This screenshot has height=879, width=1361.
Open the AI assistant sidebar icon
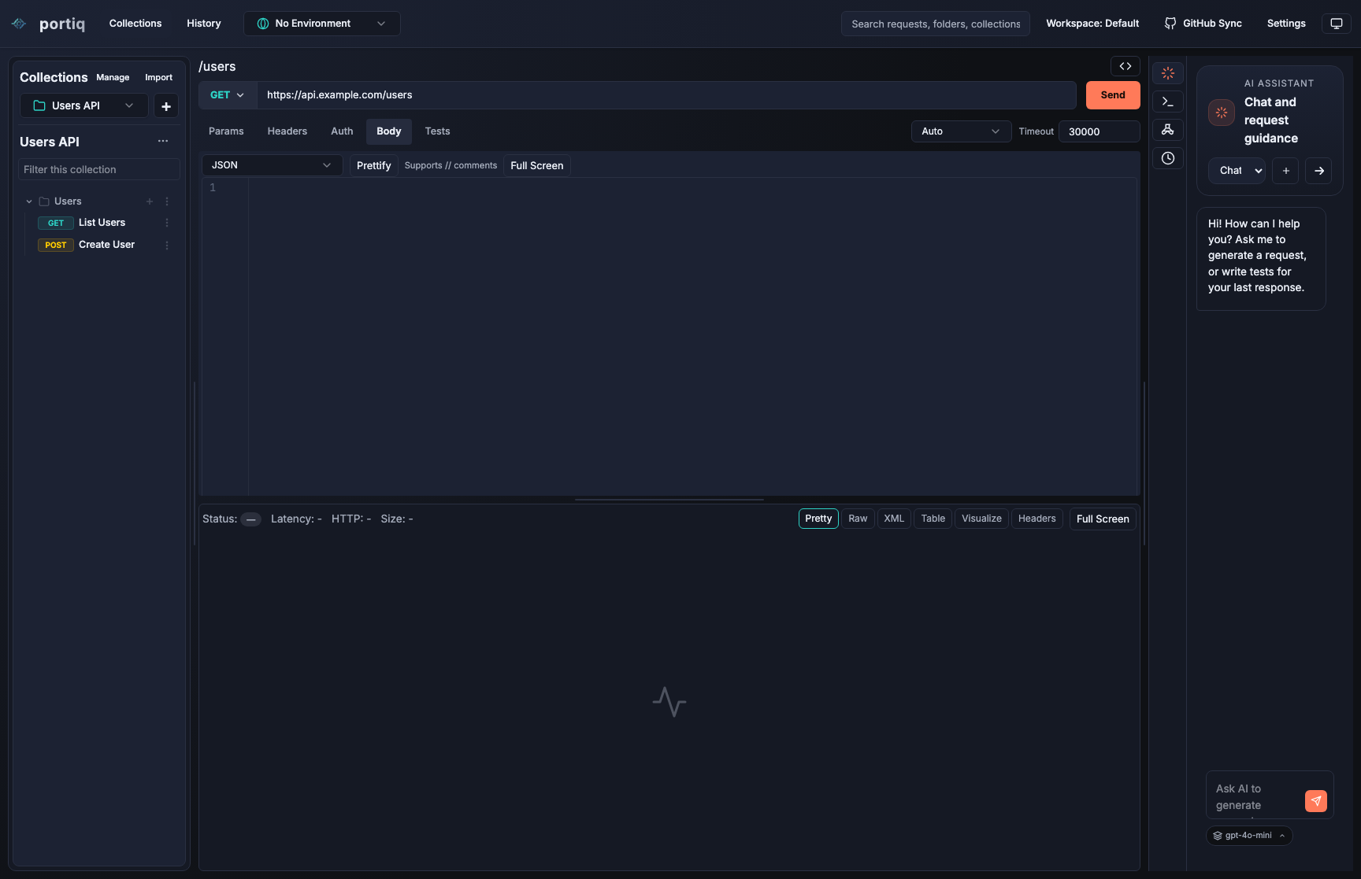(1168, 73)
